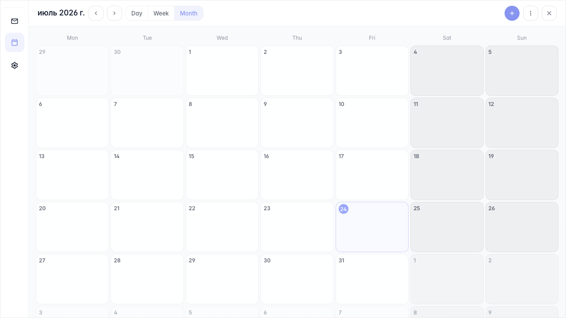Screen dimensions: 566x318
Task: Select July 17 day cell
Action: coord(372,175)
